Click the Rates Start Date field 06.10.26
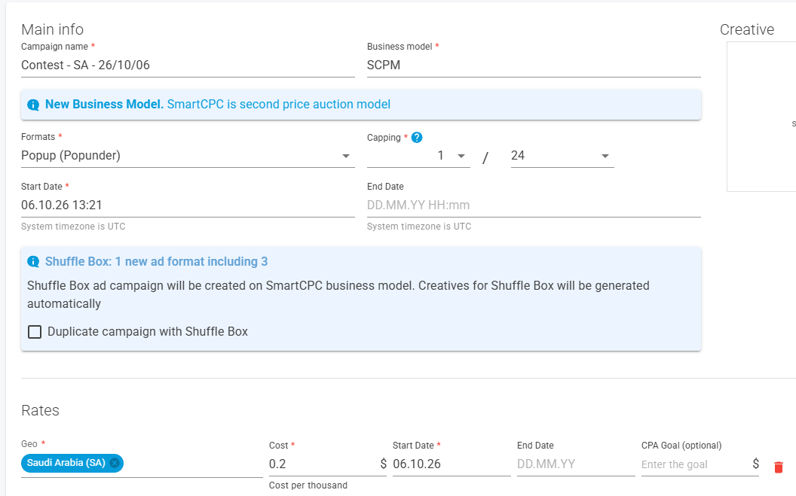796x496 pixels. (452, 464)
